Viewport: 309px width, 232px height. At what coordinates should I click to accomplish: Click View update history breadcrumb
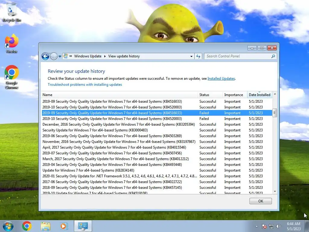coord(124,56)
